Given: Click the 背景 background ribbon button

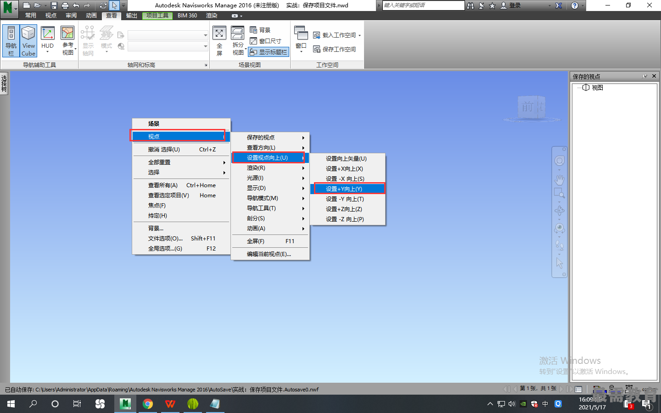Looking at the screenshot, I should (x=260, y=30).
